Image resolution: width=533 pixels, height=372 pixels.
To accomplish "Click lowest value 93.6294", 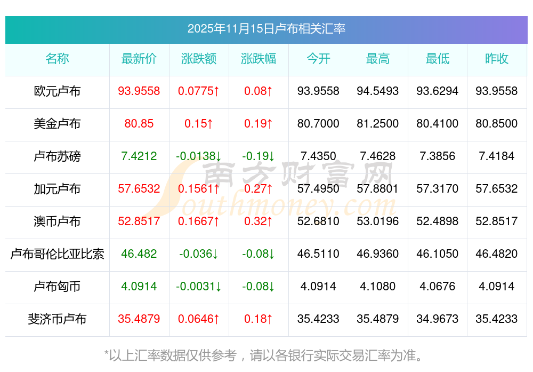I will [x=438, y=91].
